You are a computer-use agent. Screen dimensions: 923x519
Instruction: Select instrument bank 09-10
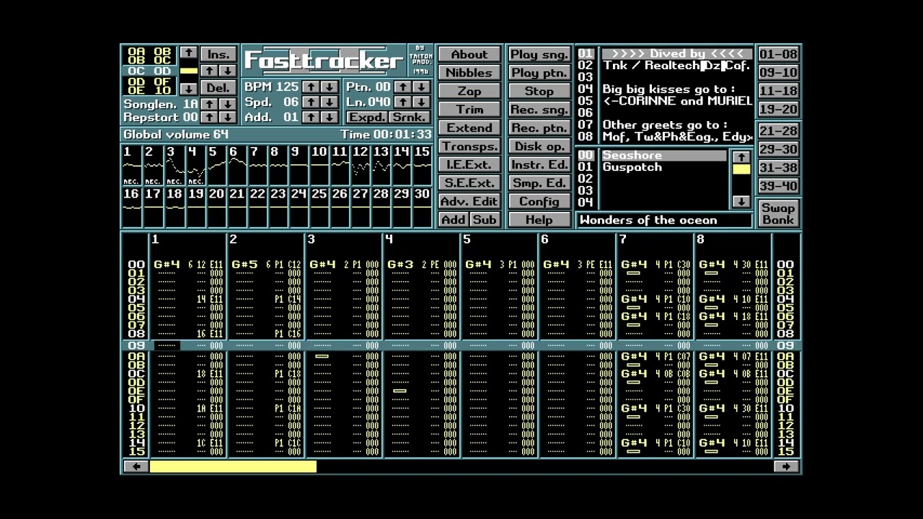coord(778,73)
